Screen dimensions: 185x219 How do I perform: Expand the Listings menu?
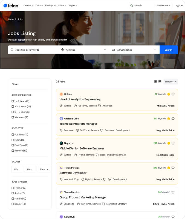[50, 5]
